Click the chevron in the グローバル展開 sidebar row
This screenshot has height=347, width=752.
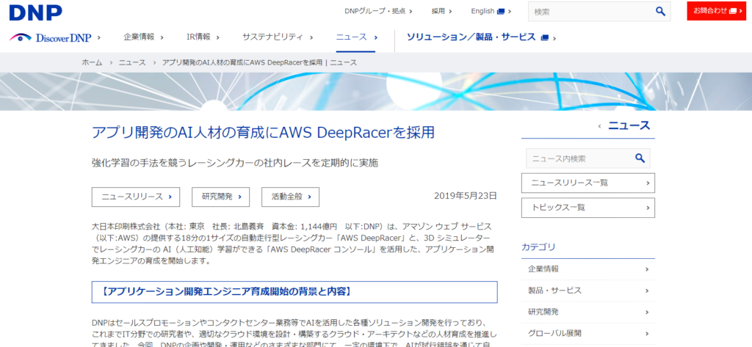click(x=647, y=334)
